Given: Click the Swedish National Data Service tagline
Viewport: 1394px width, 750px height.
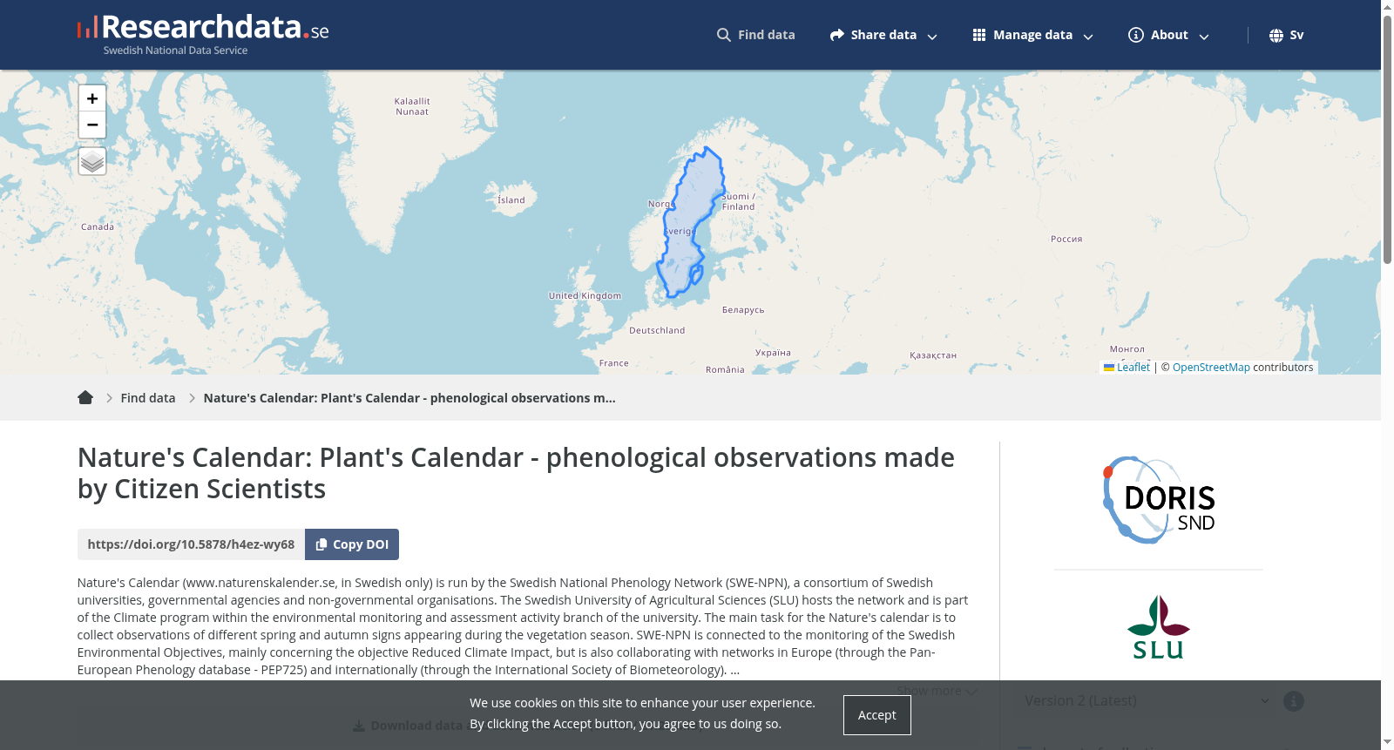Looking at the screenshot, I should tap(175, 51).
